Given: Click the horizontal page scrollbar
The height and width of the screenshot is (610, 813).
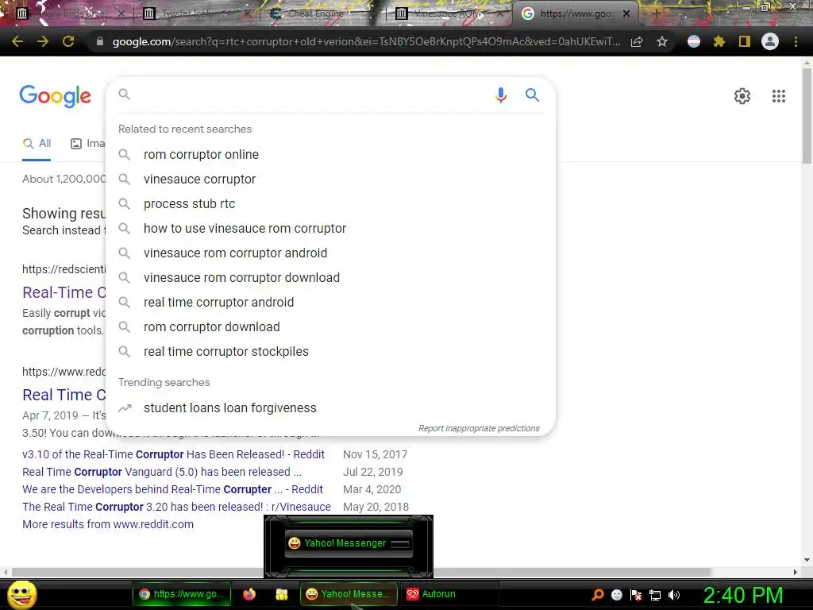Looking at the screenshot, I should (x=361, y=572).
